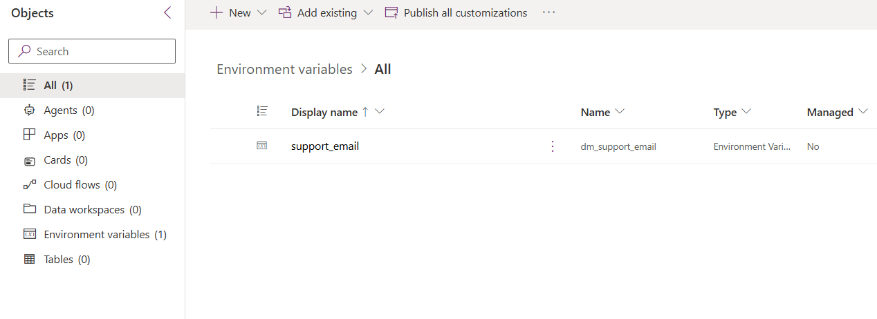Select Apps (0) in Objects list
877x319 pixels.
click(93, 135)
